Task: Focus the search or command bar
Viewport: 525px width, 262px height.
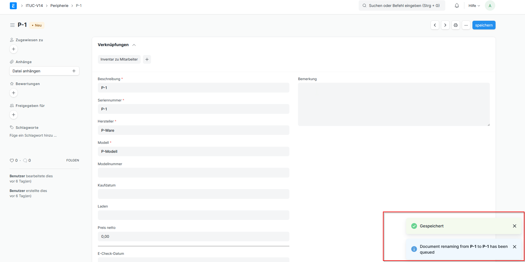Action: click(402, 5)
